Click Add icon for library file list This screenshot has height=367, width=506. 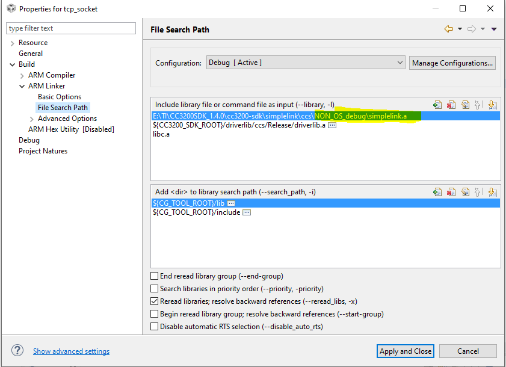tap(437, 105)
